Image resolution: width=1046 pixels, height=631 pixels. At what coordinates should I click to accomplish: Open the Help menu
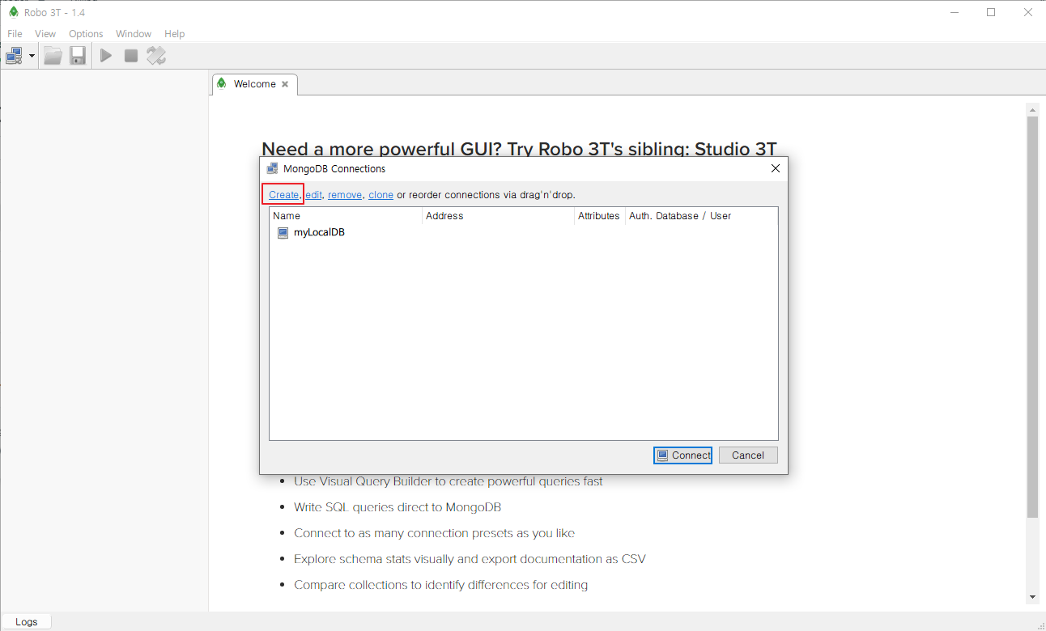[175, 34]
